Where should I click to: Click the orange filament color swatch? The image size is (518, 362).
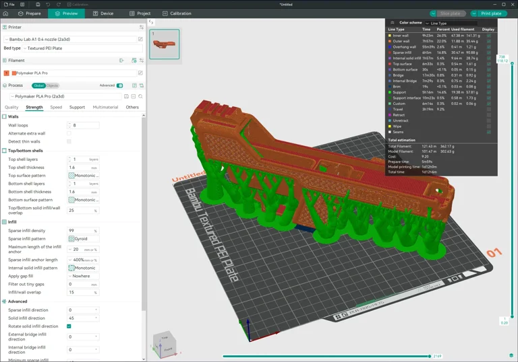6,73
